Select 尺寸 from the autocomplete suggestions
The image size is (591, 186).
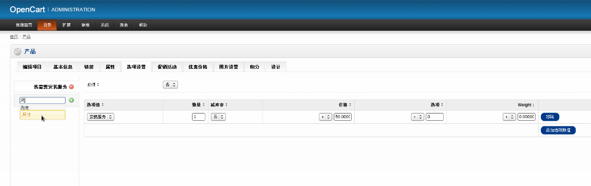click(42, 114)
